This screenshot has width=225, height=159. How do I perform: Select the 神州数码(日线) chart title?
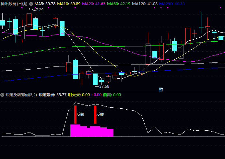tap(14, 4)
